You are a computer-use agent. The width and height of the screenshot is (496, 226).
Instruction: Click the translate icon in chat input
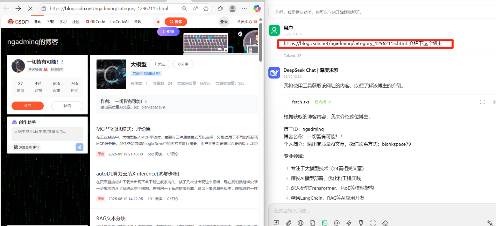(x=490, y=223)
